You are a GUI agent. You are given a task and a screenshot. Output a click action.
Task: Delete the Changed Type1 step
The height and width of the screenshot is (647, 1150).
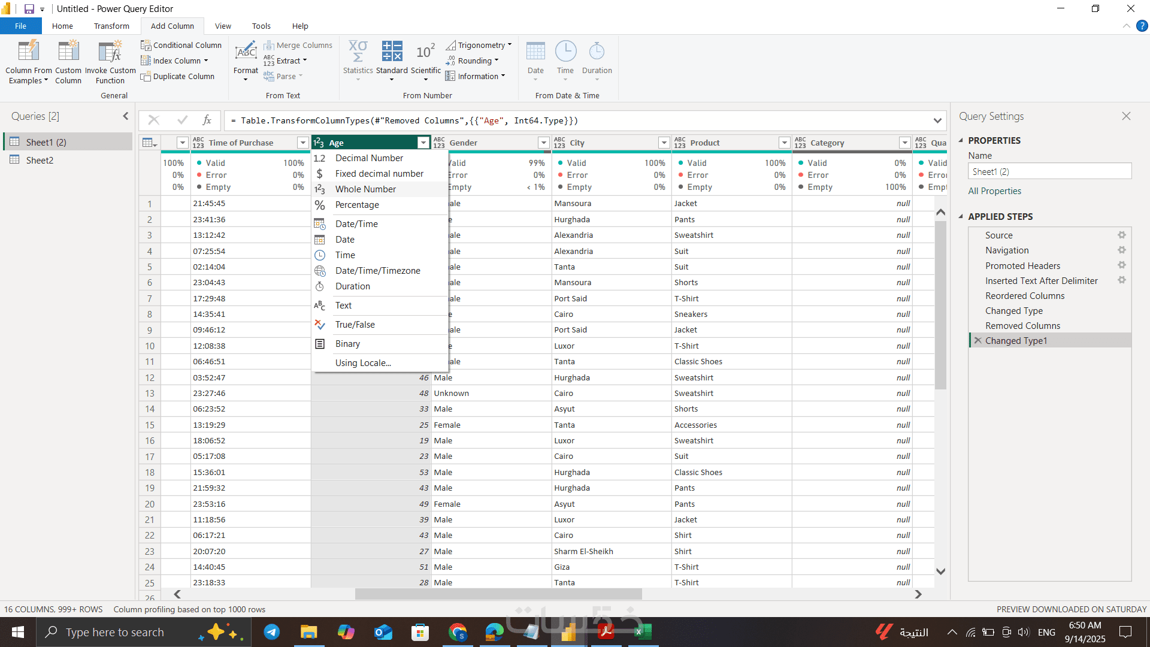tap(978, 341)
